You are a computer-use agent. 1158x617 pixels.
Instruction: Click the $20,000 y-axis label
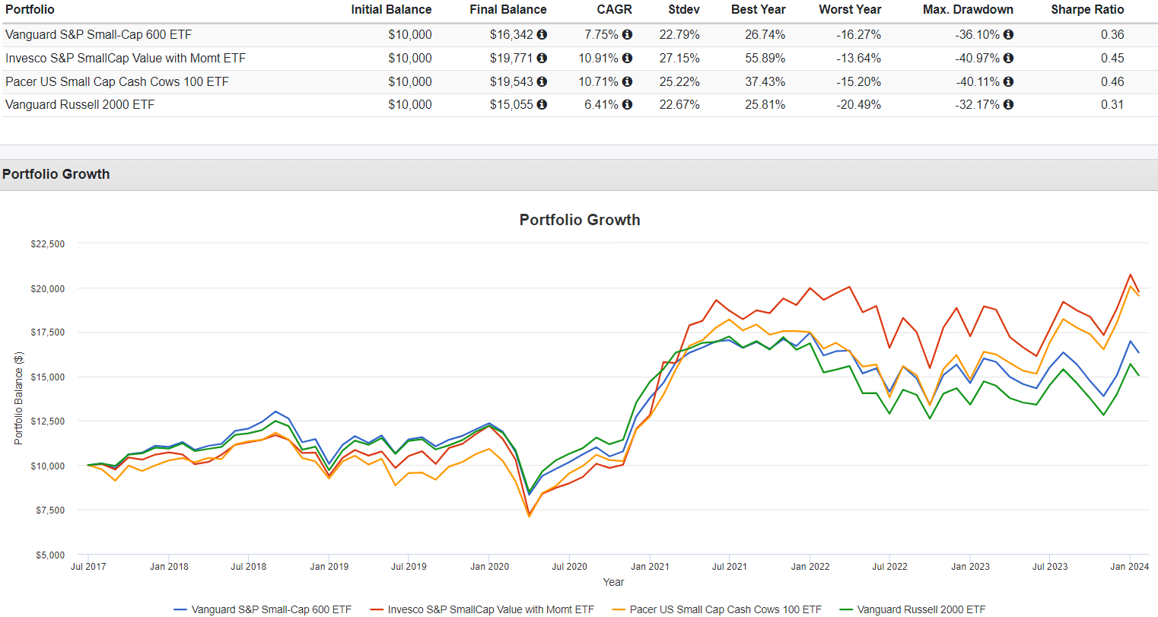pos(47,288)
